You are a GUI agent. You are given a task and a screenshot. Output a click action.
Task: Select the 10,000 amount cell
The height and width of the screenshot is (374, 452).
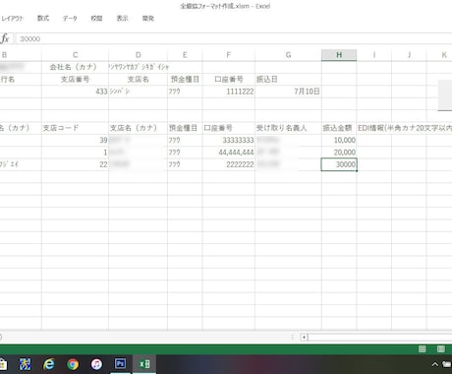pos(339,140)
